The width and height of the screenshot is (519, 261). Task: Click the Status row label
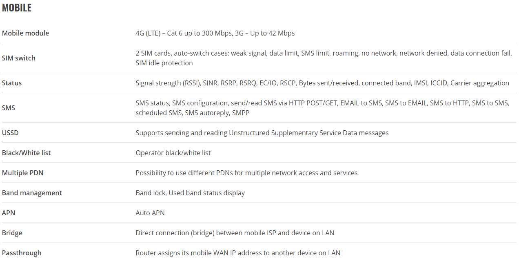(x=12, y=83)
